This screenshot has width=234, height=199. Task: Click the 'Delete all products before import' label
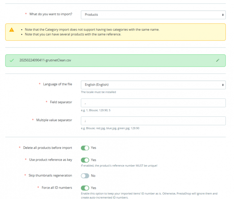48,148
